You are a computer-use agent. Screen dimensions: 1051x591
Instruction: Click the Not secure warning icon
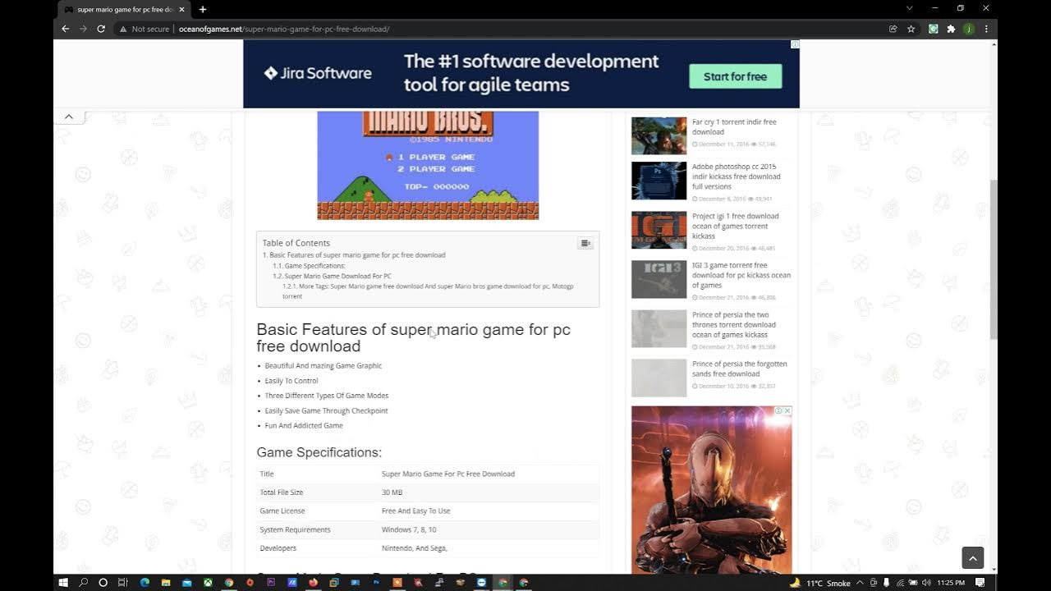pyautogui.click(x=123, y=29)
